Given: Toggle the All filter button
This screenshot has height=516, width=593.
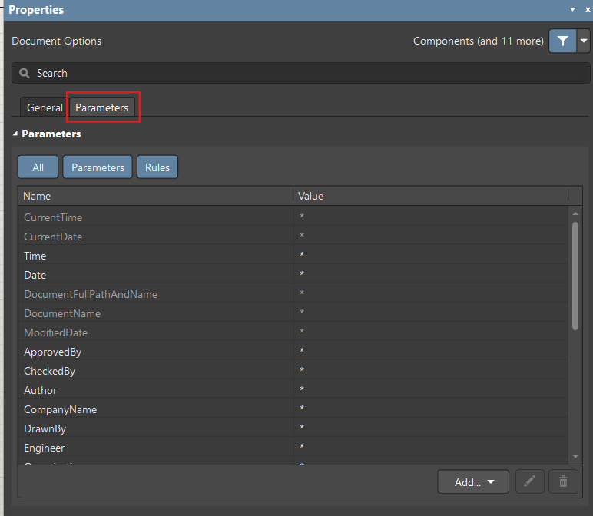Looking at the screenshot, I should [38, 167].
